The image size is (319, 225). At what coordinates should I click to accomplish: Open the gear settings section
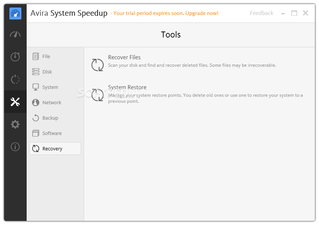[15, 124]
